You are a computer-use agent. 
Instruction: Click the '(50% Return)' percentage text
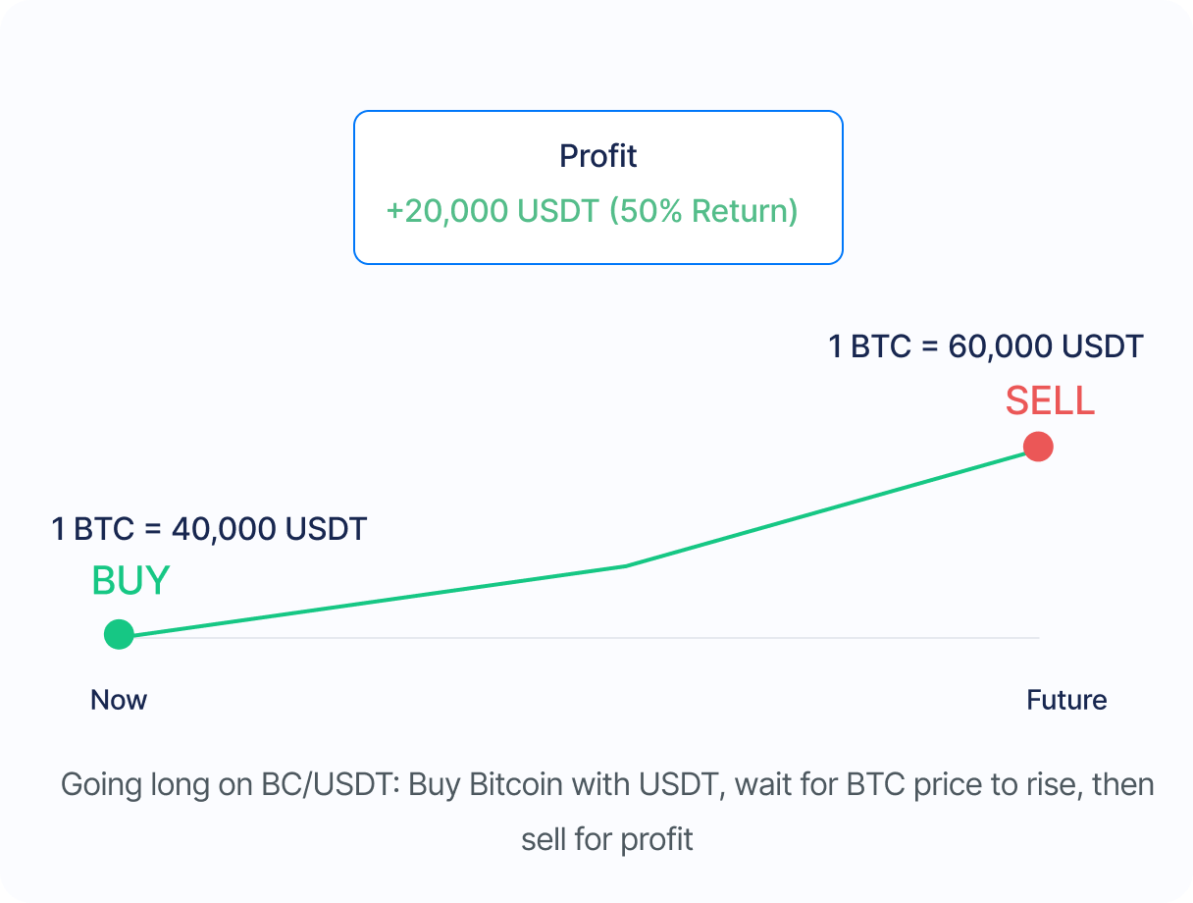[703, 211]
